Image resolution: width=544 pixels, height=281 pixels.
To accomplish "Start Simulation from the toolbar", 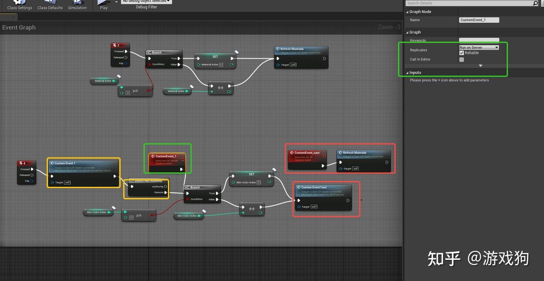I will click(x=77, y=5).
